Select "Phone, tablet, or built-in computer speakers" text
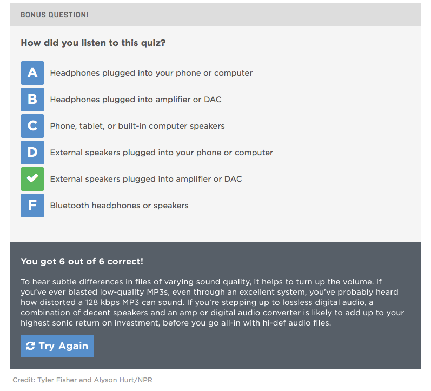This screenshot has width=431, height=391. point(137,126)
